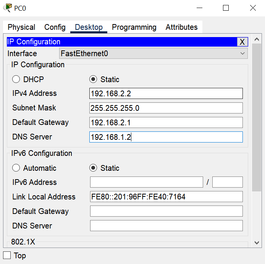The image size is (265, 264).
Task: Click the Subnet Mask label
Action: click(x=34, y=108)
